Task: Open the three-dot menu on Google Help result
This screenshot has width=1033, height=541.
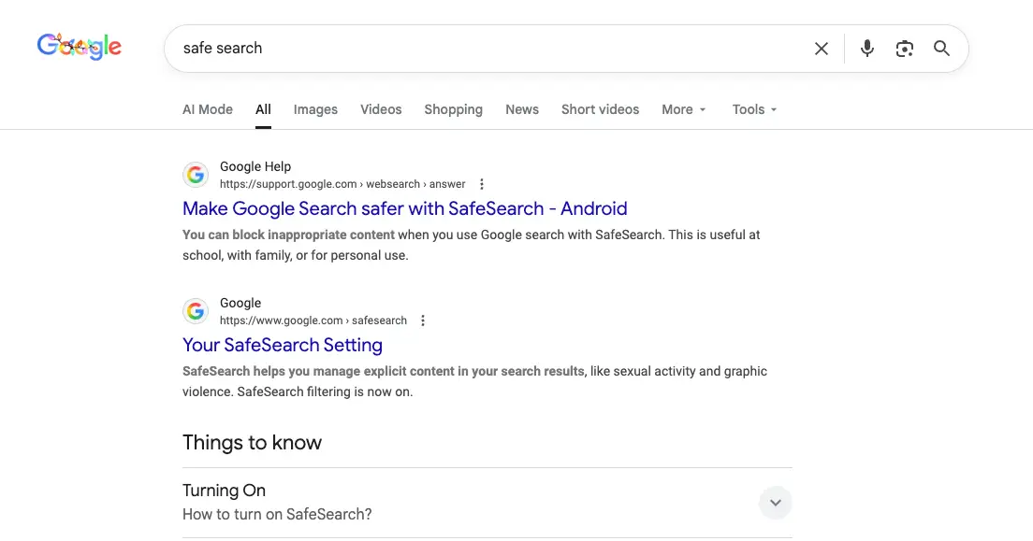Action: (481, 183)
